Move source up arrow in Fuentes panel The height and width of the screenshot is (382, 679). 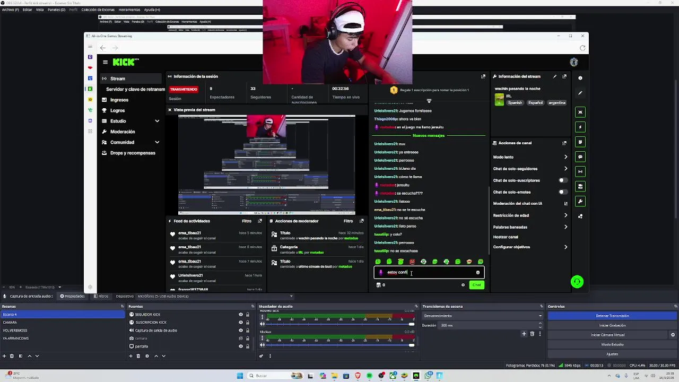coord(155,356)
